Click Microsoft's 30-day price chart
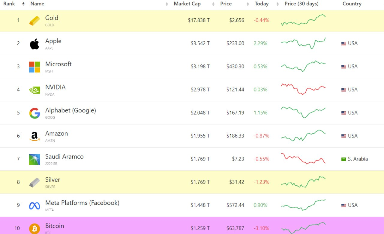 tap(303, 66)
